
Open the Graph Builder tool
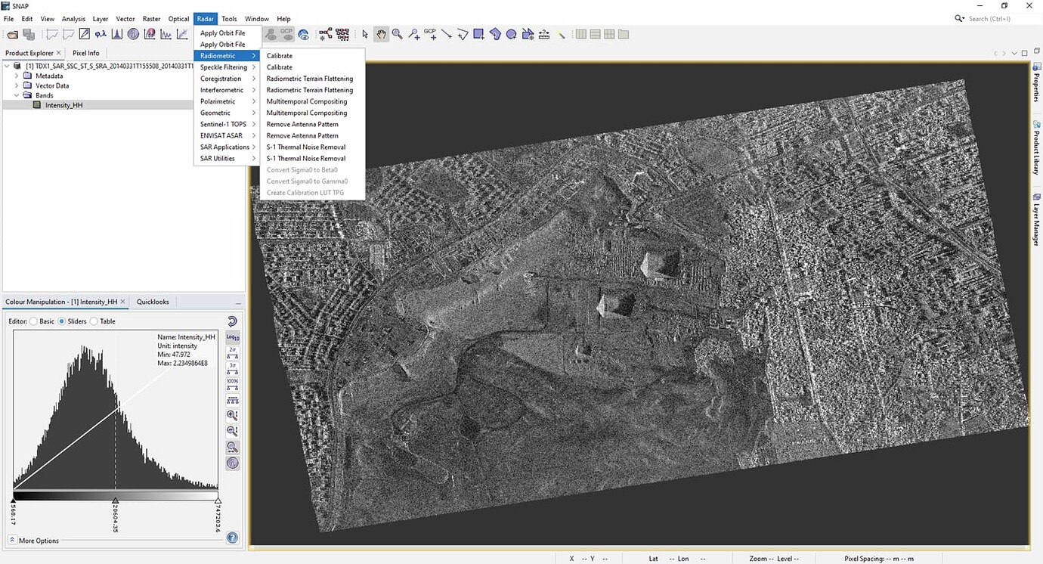(x=325, y=34)
